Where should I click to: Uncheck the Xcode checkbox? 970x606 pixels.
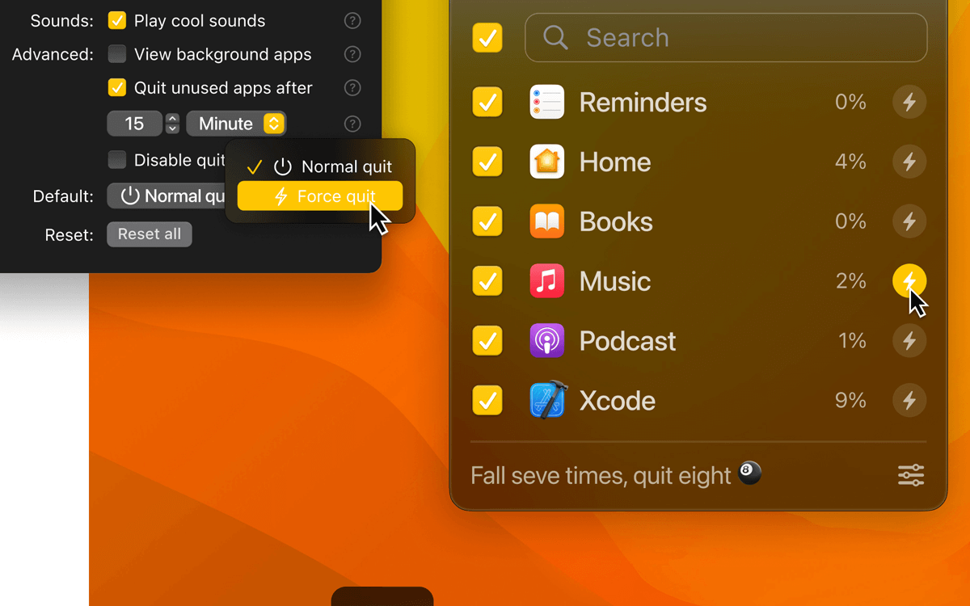487,401
